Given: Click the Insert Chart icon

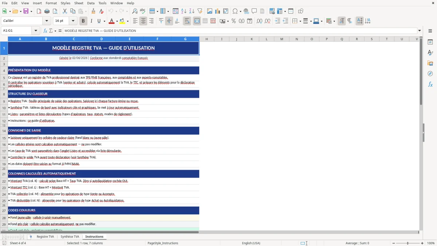Looking at the screenshot, I should pos(218,11).
